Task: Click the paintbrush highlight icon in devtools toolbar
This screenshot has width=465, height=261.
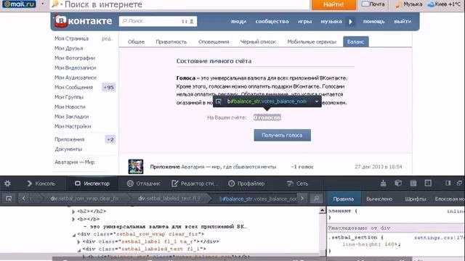Action: pyautogui.click(x=384, y=183)
